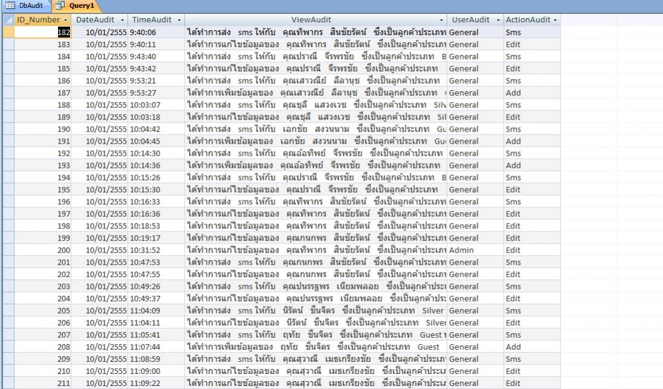Click the Add action in row 187
663x389 pixels.
[532, 92]
